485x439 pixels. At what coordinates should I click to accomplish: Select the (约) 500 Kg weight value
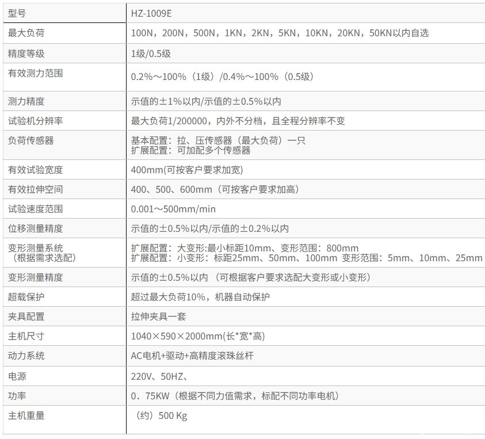coord(161,415)
